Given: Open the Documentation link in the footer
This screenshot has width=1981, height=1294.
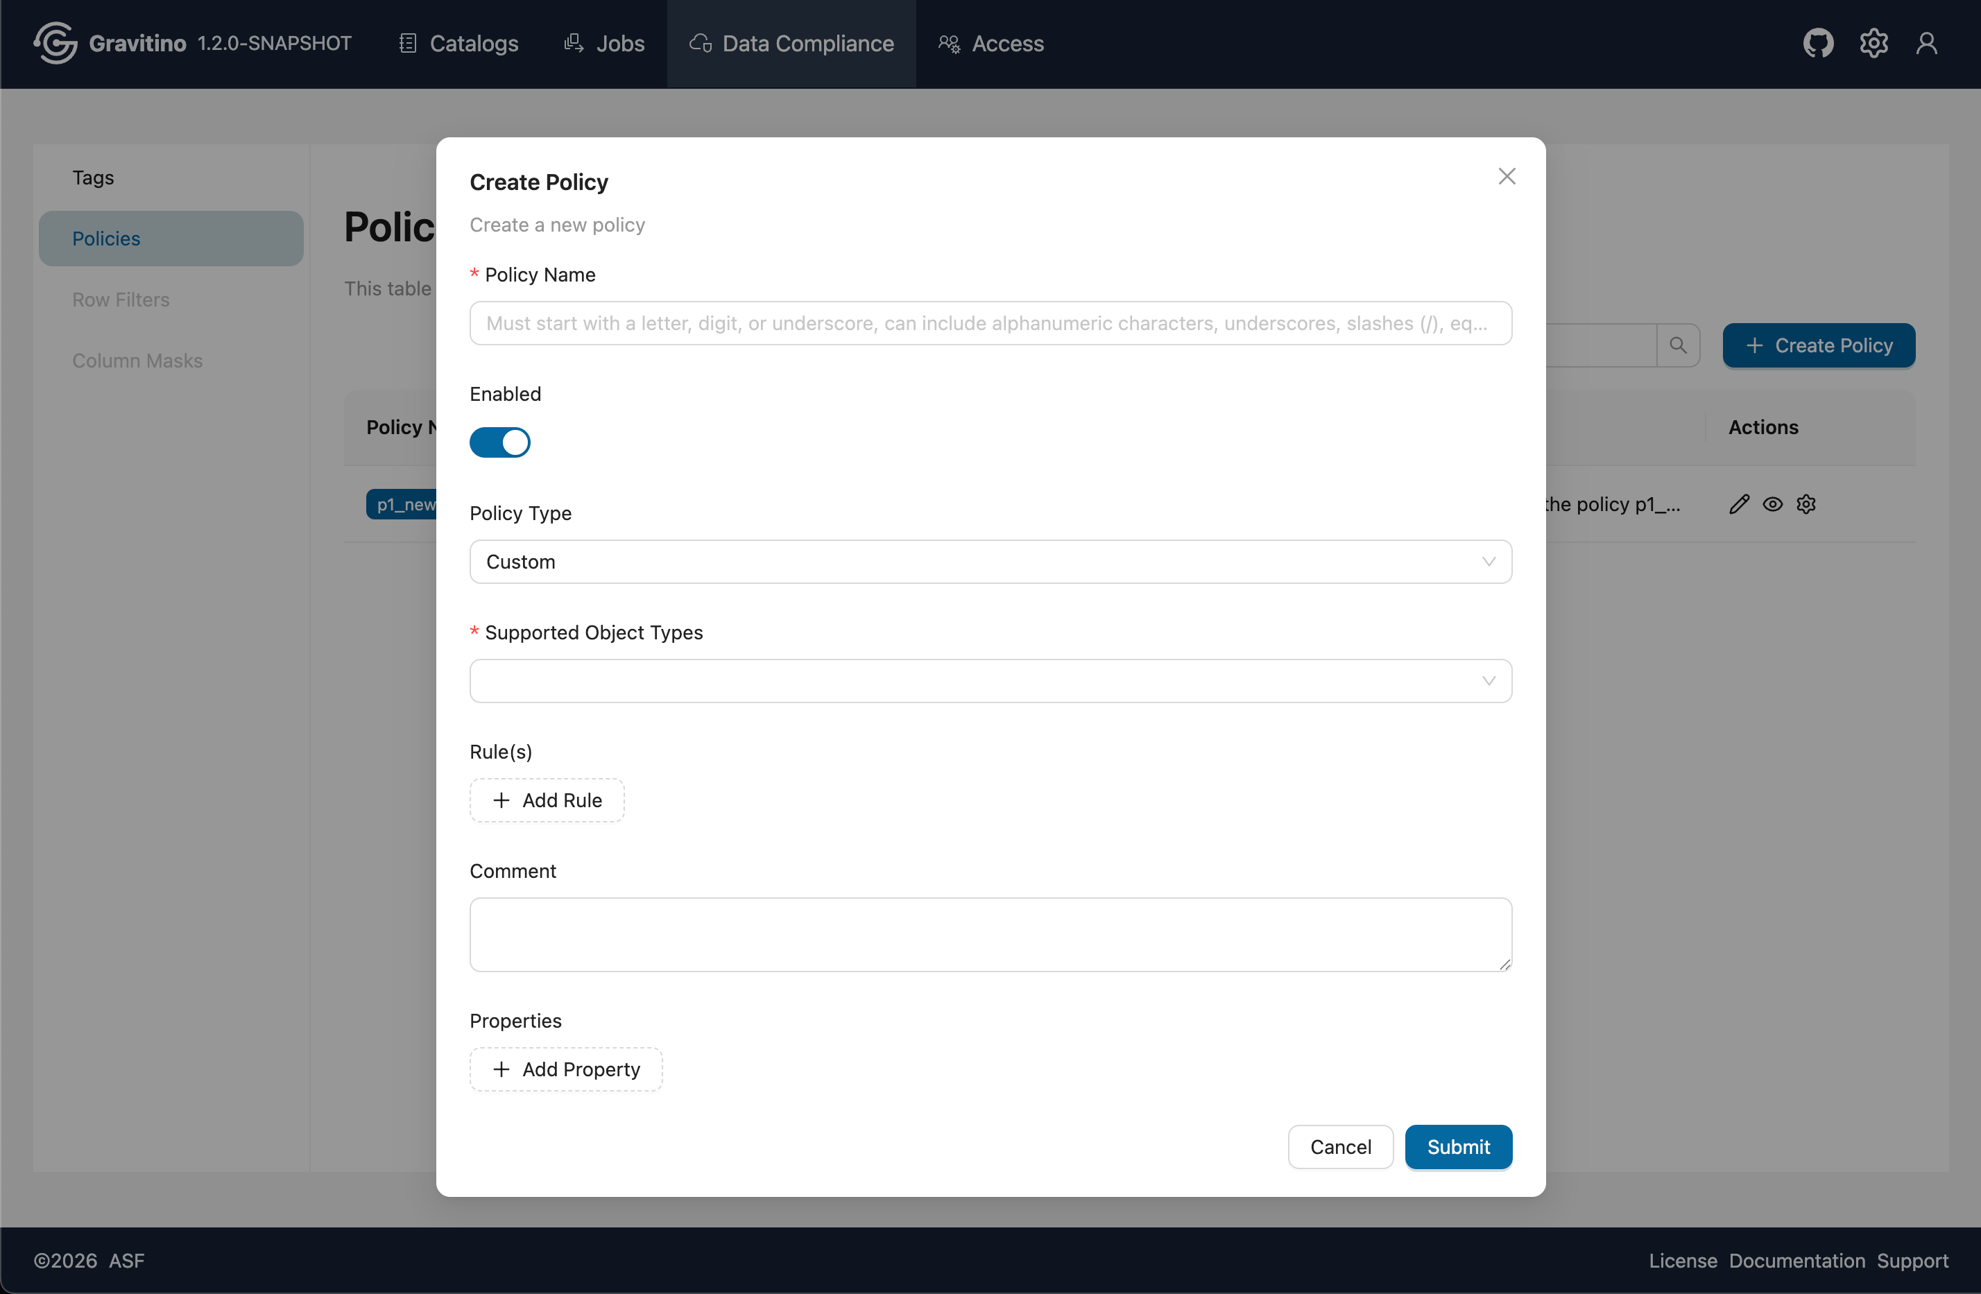Looking at the screenshot, I should point(1797,1260).
